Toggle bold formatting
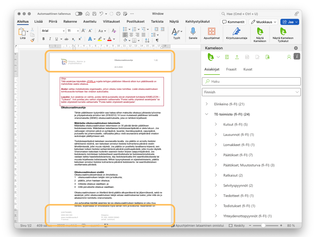The height and width of the screenshot is (237, 316). [x=43, y=39]
